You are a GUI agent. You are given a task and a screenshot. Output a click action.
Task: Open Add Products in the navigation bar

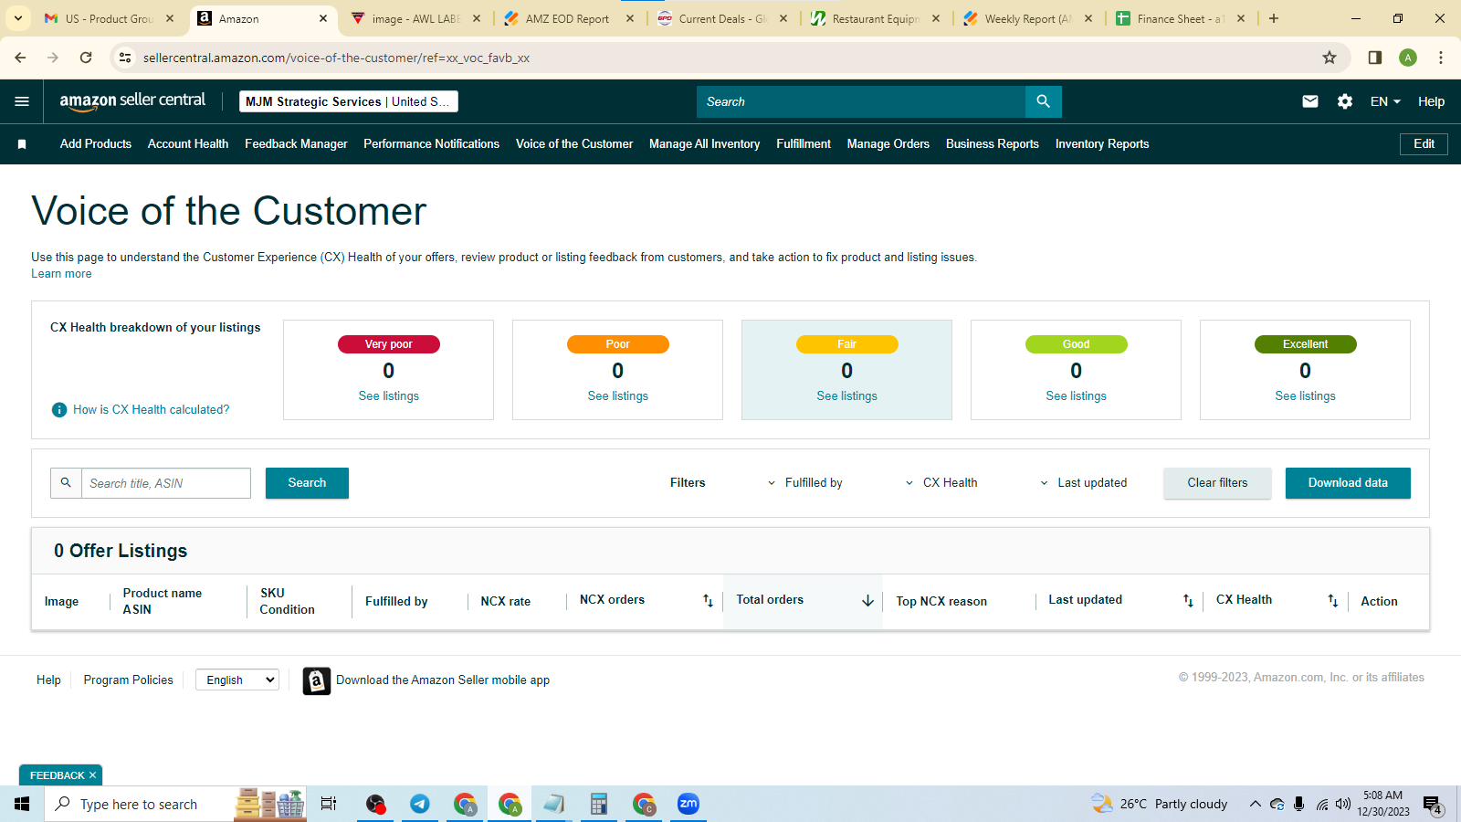[x=96, y=144]
